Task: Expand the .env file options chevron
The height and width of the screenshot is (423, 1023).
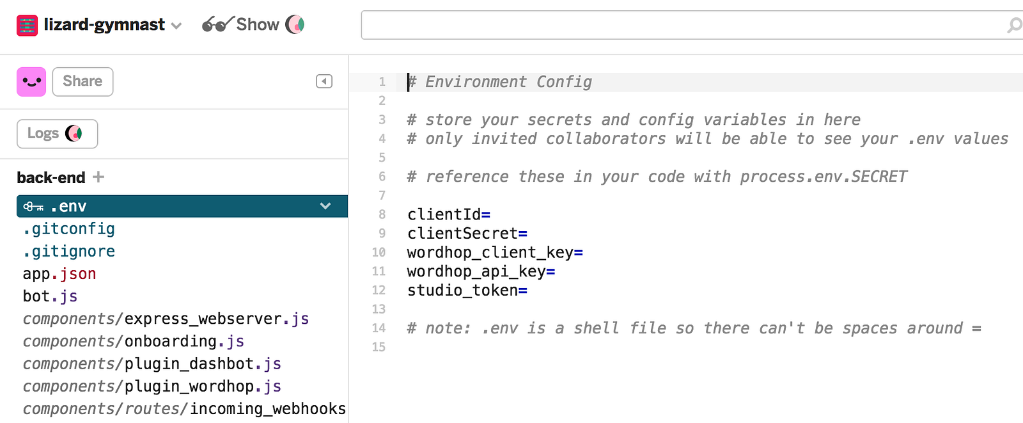Action: pyautogui.click(x=325, y=206)
